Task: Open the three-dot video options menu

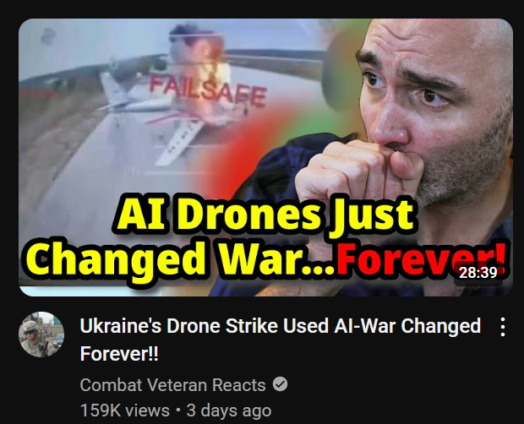Action: coord(502,327)
